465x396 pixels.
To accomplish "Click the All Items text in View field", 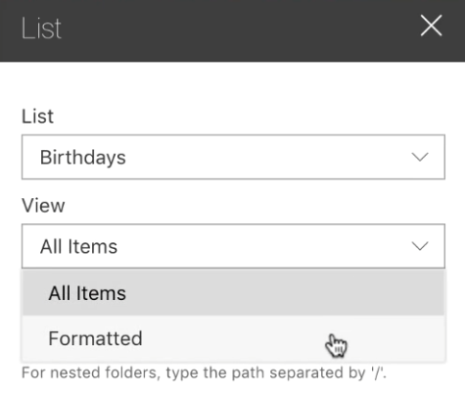I will 78,246.
